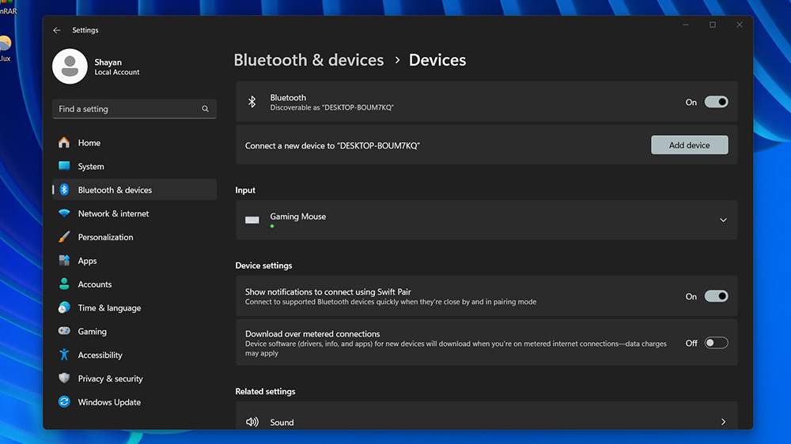Click the Input section heading
The image size is (791, 444).
click(x=245, y=190)
